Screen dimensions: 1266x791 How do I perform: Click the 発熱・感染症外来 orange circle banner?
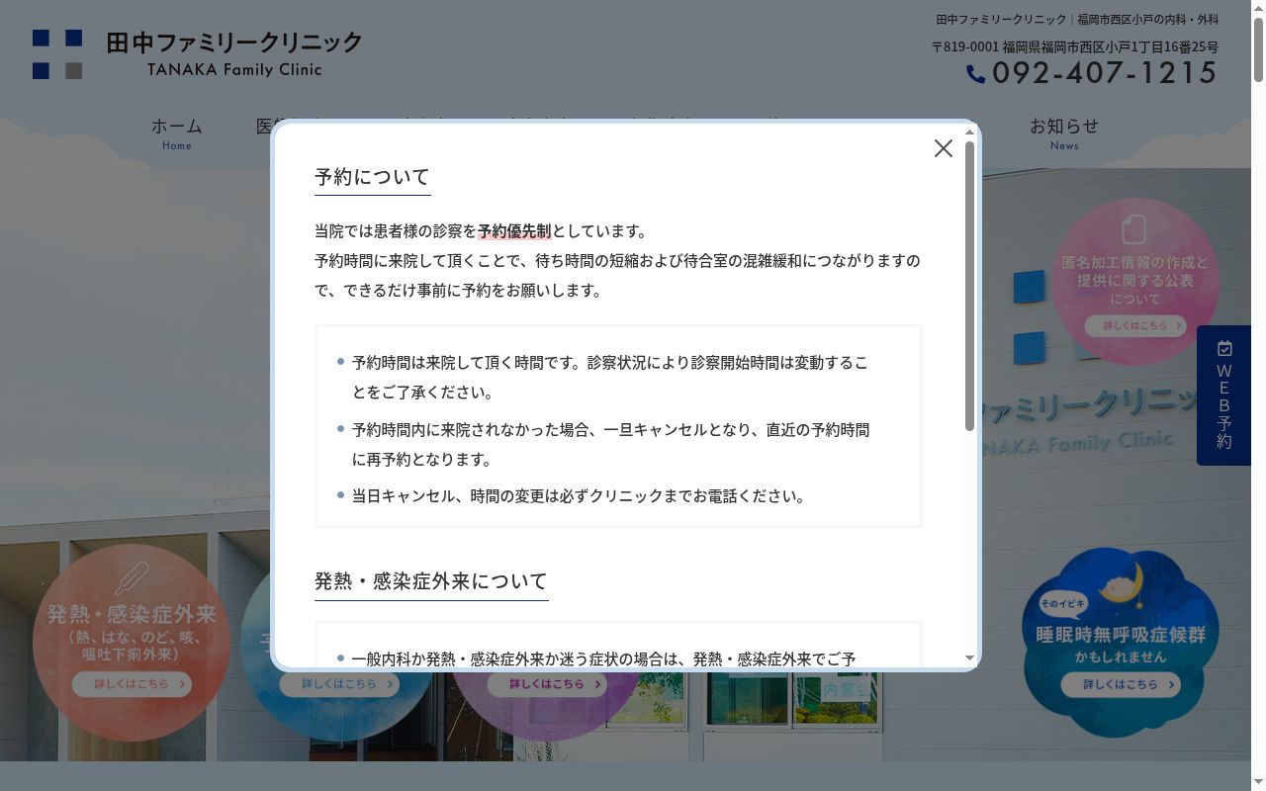point(132,643)
